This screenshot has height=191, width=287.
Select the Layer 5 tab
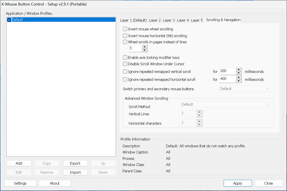[x=197, y=20]
